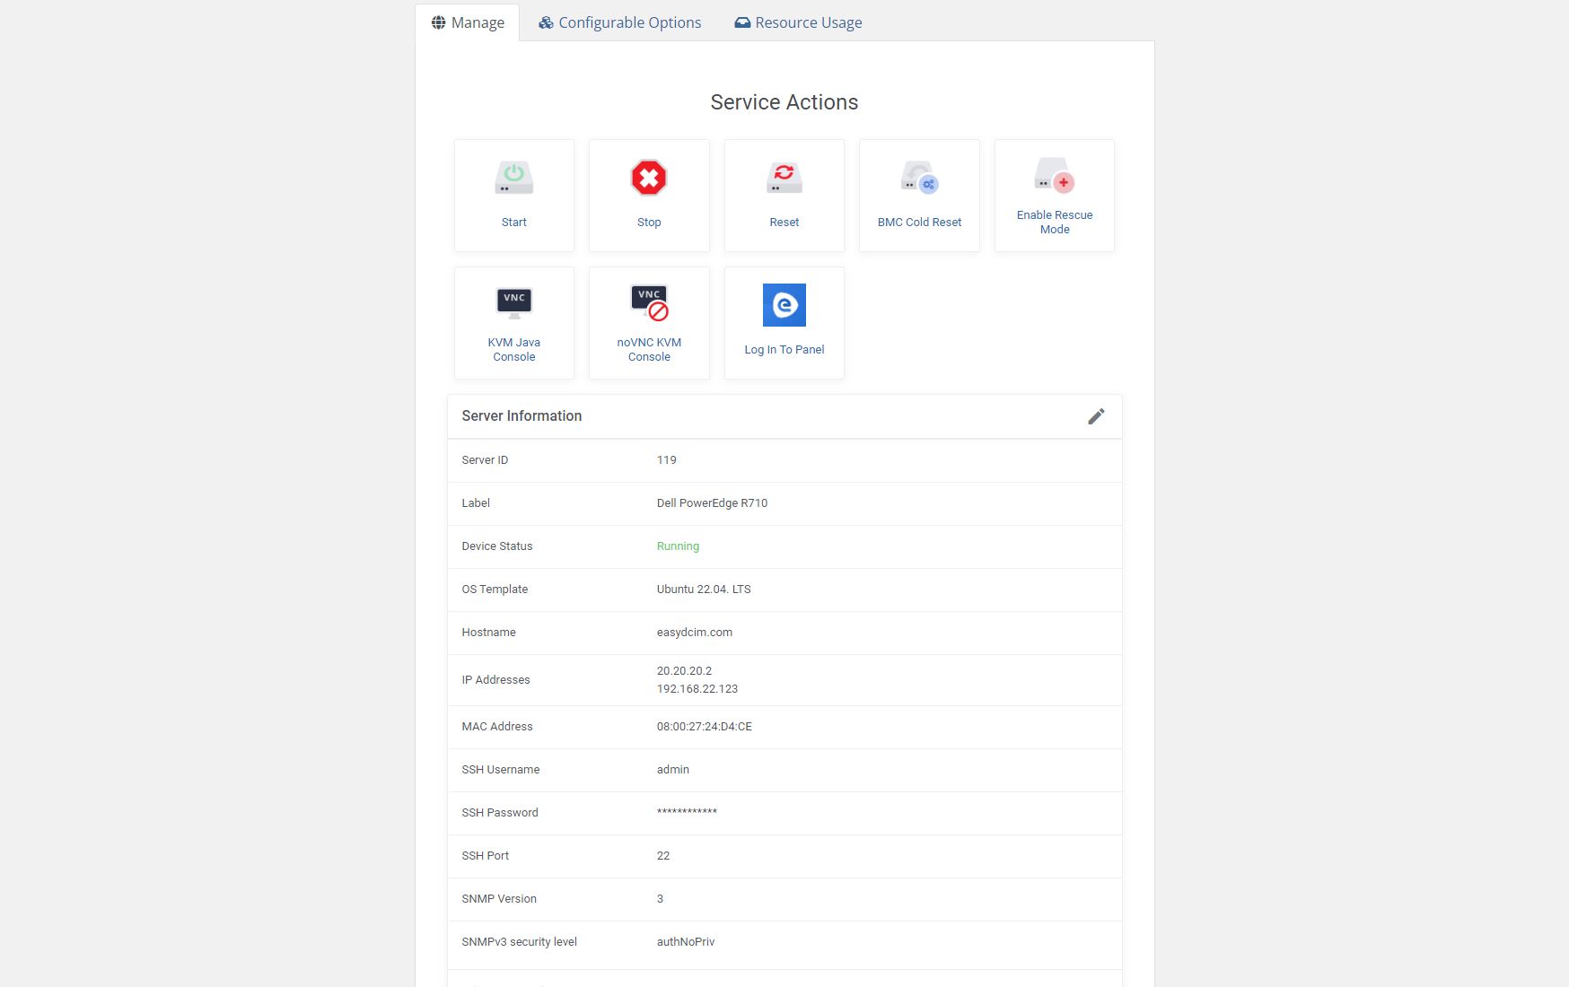The image size is (1569, 987).
Task: Select the MAC Address value
Action: tap(704, 726)
